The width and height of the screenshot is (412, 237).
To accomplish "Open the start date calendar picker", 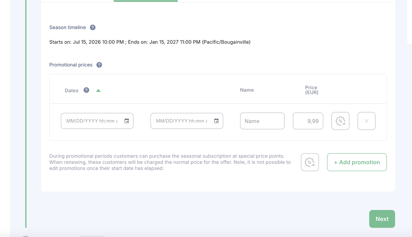I will coord(127,121).
